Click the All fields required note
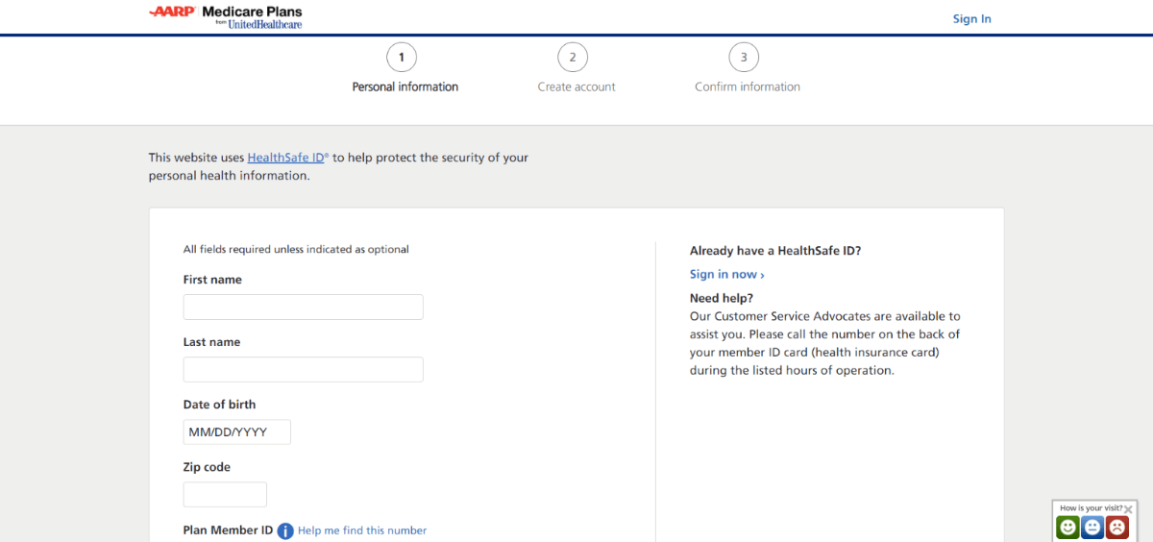The height and width of the screenshot is (542, 1153). [296, 249]
